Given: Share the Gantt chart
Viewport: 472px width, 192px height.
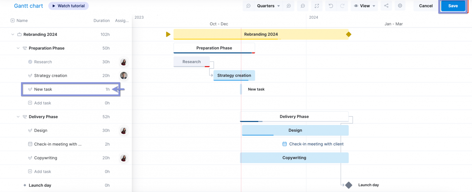Looking at the screenshot, I should pyautogui.click(x=386, y=6).
